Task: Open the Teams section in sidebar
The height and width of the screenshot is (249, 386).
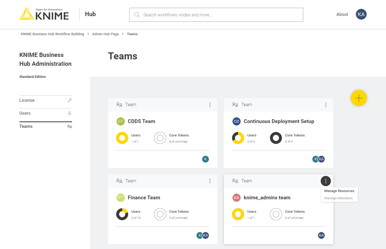Action: tap(46, 127)
